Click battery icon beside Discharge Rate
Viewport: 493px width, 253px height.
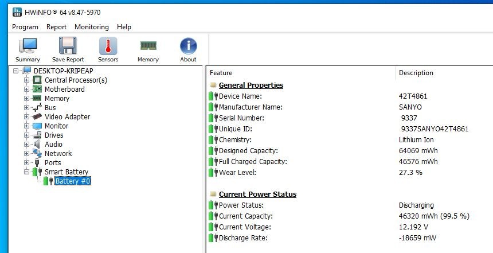(x=213, y=238)
